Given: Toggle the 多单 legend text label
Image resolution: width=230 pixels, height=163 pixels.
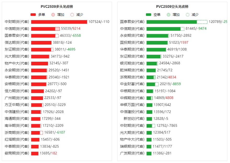Looking at the screenshot, I should (42, 15).
